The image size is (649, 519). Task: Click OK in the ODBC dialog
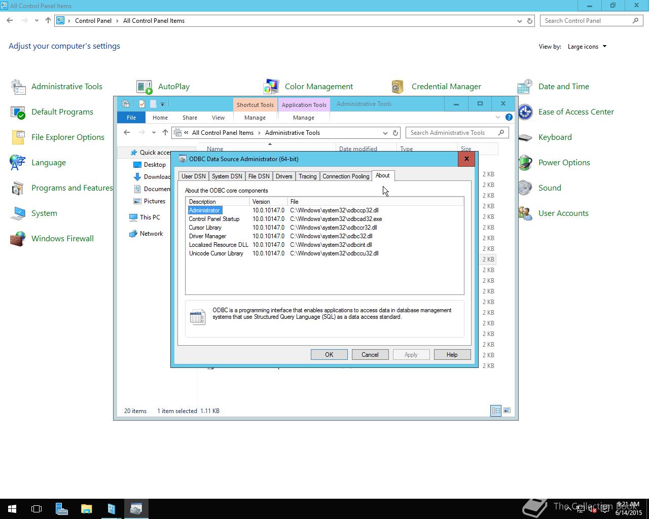(x=329, y=355)
